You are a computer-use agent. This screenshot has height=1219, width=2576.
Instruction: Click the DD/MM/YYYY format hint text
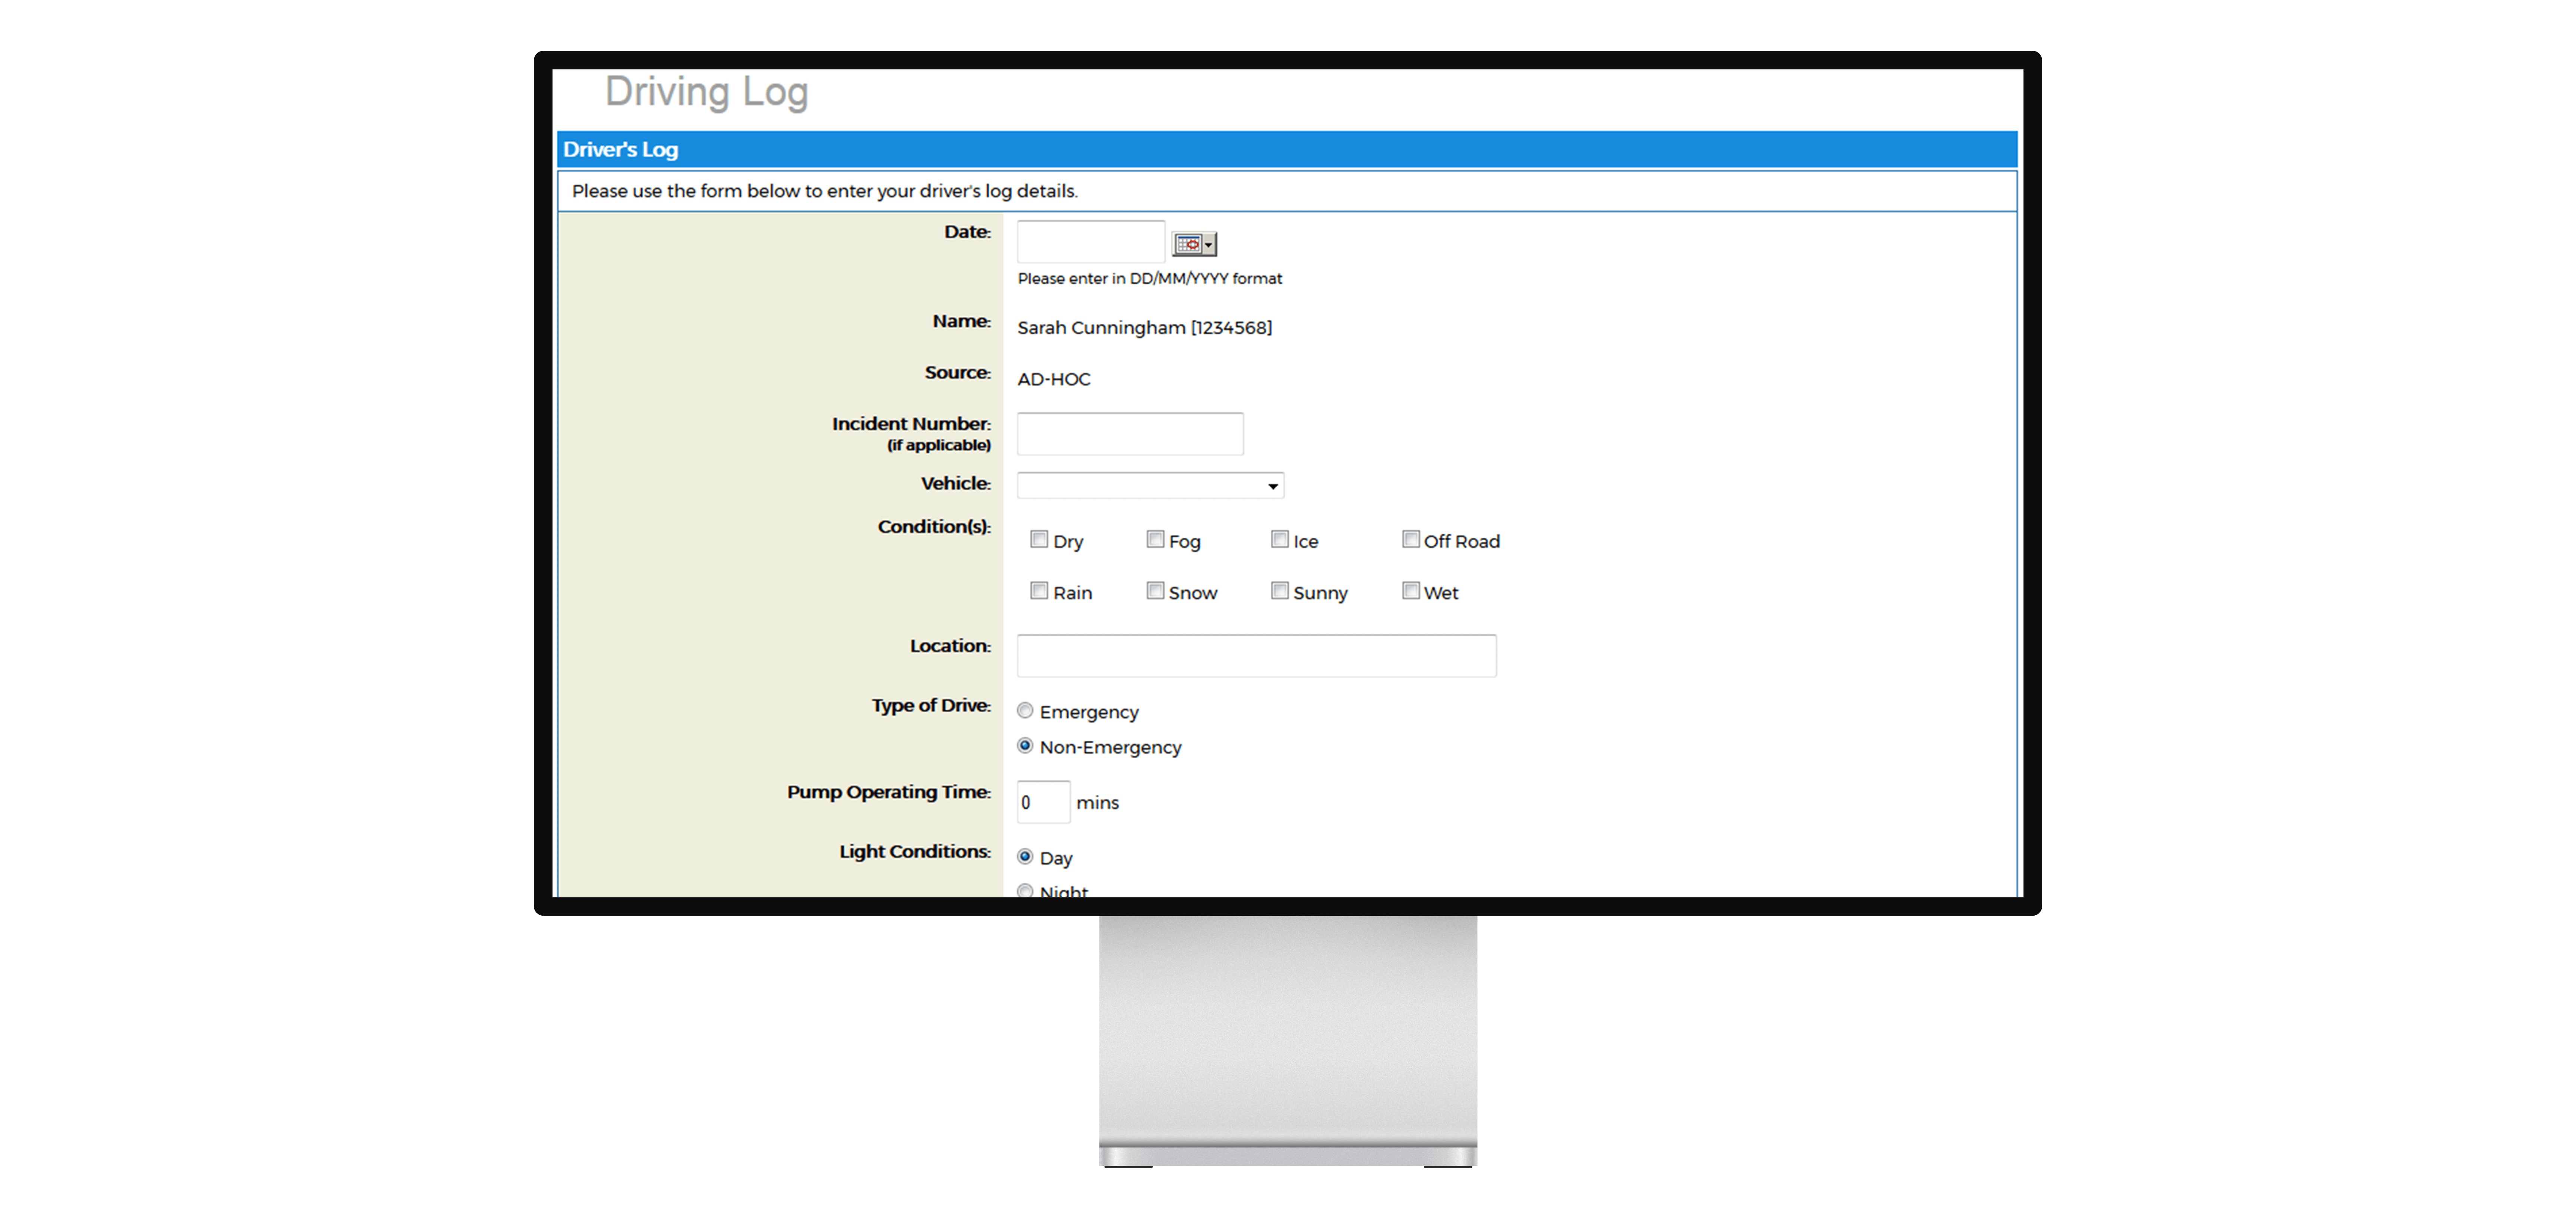1150,279
